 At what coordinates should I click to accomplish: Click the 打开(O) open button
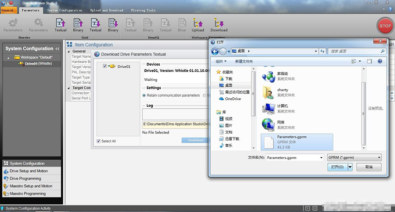337,167
